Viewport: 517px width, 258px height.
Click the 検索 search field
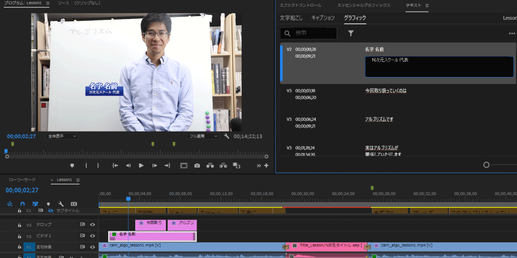308,33
